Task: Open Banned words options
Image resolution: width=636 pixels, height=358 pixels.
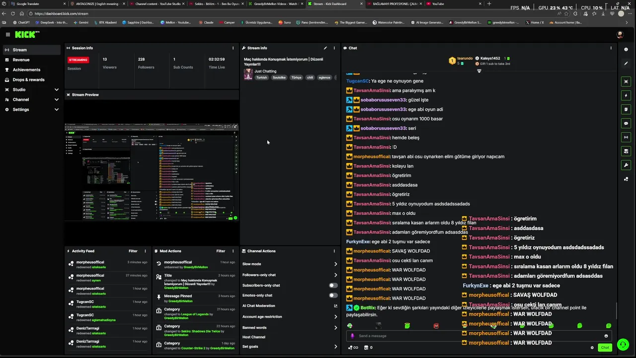Action: pyautogui.click(x=290, y=328)
